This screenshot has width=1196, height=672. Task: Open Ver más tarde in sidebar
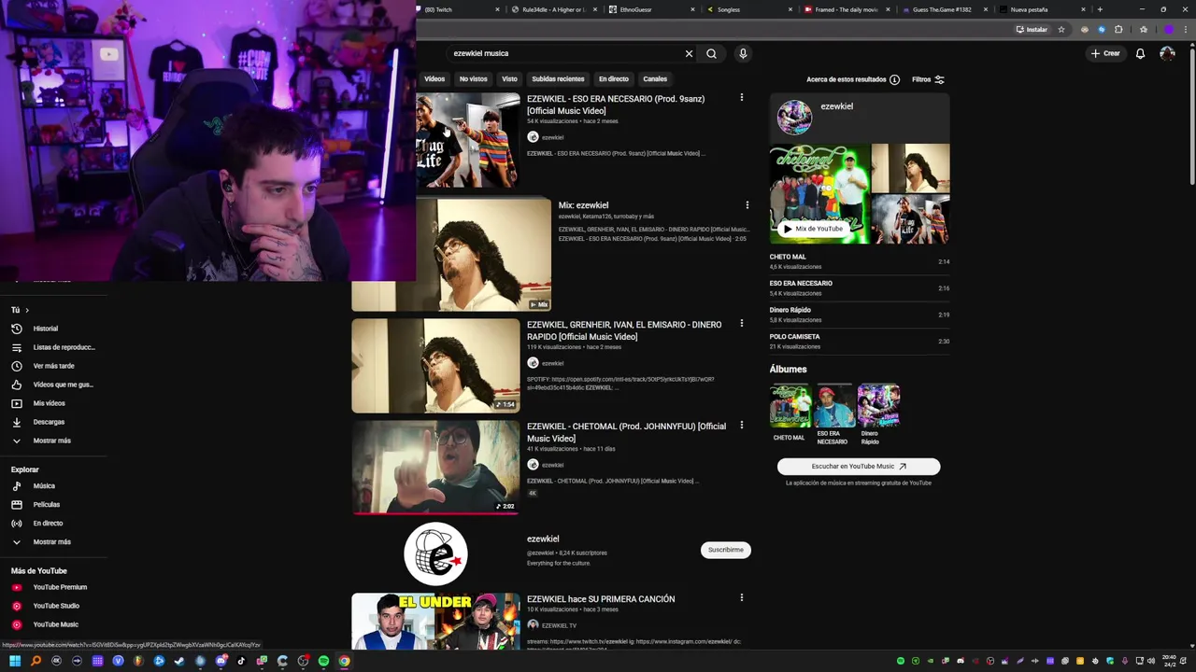point(53,366)
